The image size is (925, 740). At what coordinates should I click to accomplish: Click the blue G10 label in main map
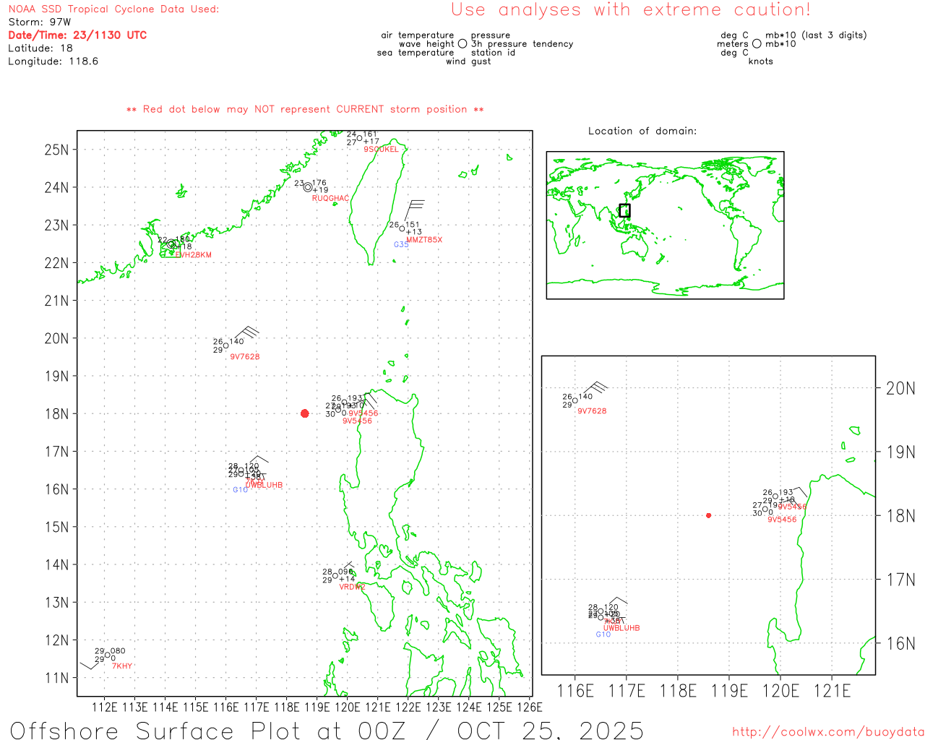coord(240,490)
